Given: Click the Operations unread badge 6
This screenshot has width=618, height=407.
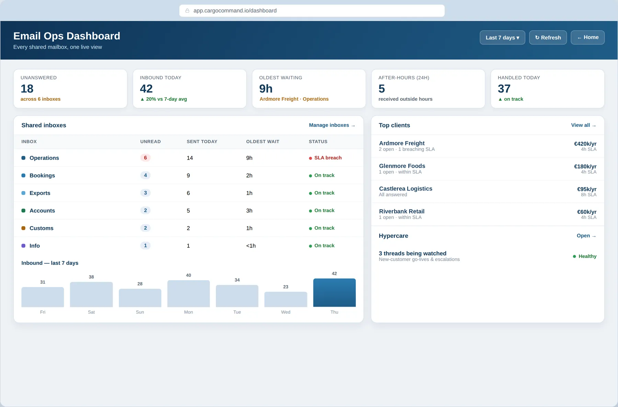Looking at the screenshot, I should [x=145, y=158].
